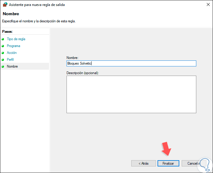Focus the Nombre text field with Bloqueo Solvetic

coord(131,63)
